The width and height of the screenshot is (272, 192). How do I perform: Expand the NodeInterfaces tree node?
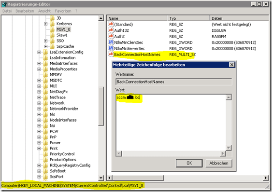[39, 120]
